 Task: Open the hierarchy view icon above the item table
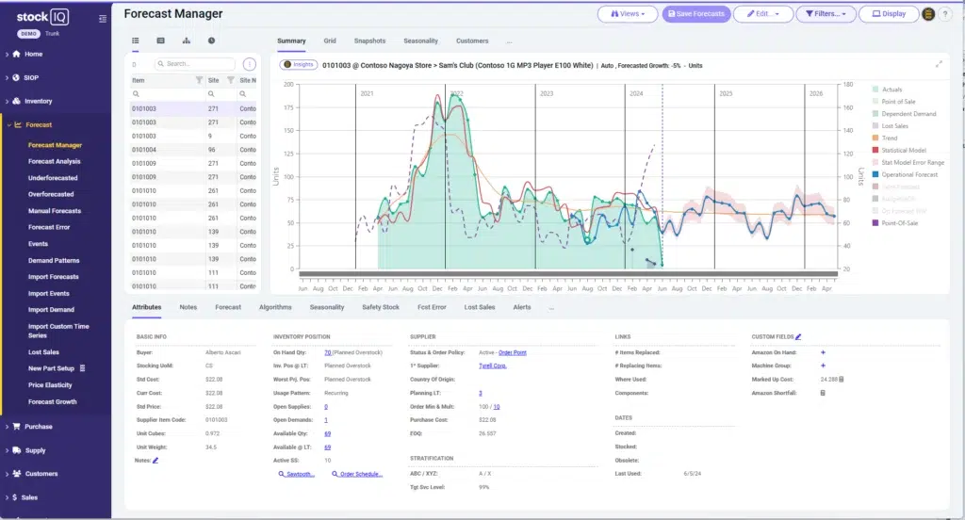(187, 41)
